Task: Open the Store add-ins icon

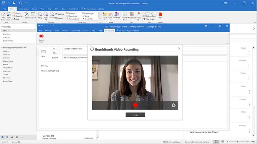Action: pos(160,15)
